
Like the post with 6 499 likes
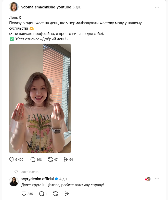[x=12, y=160]
